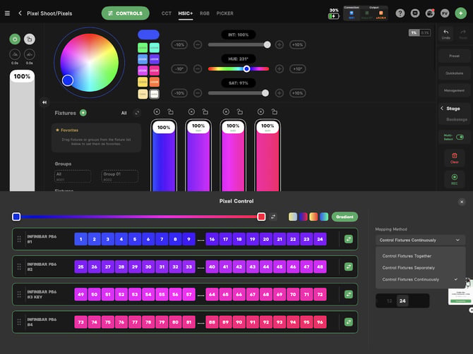
Task: Open the Quickshots button
Action: point(454,73)
